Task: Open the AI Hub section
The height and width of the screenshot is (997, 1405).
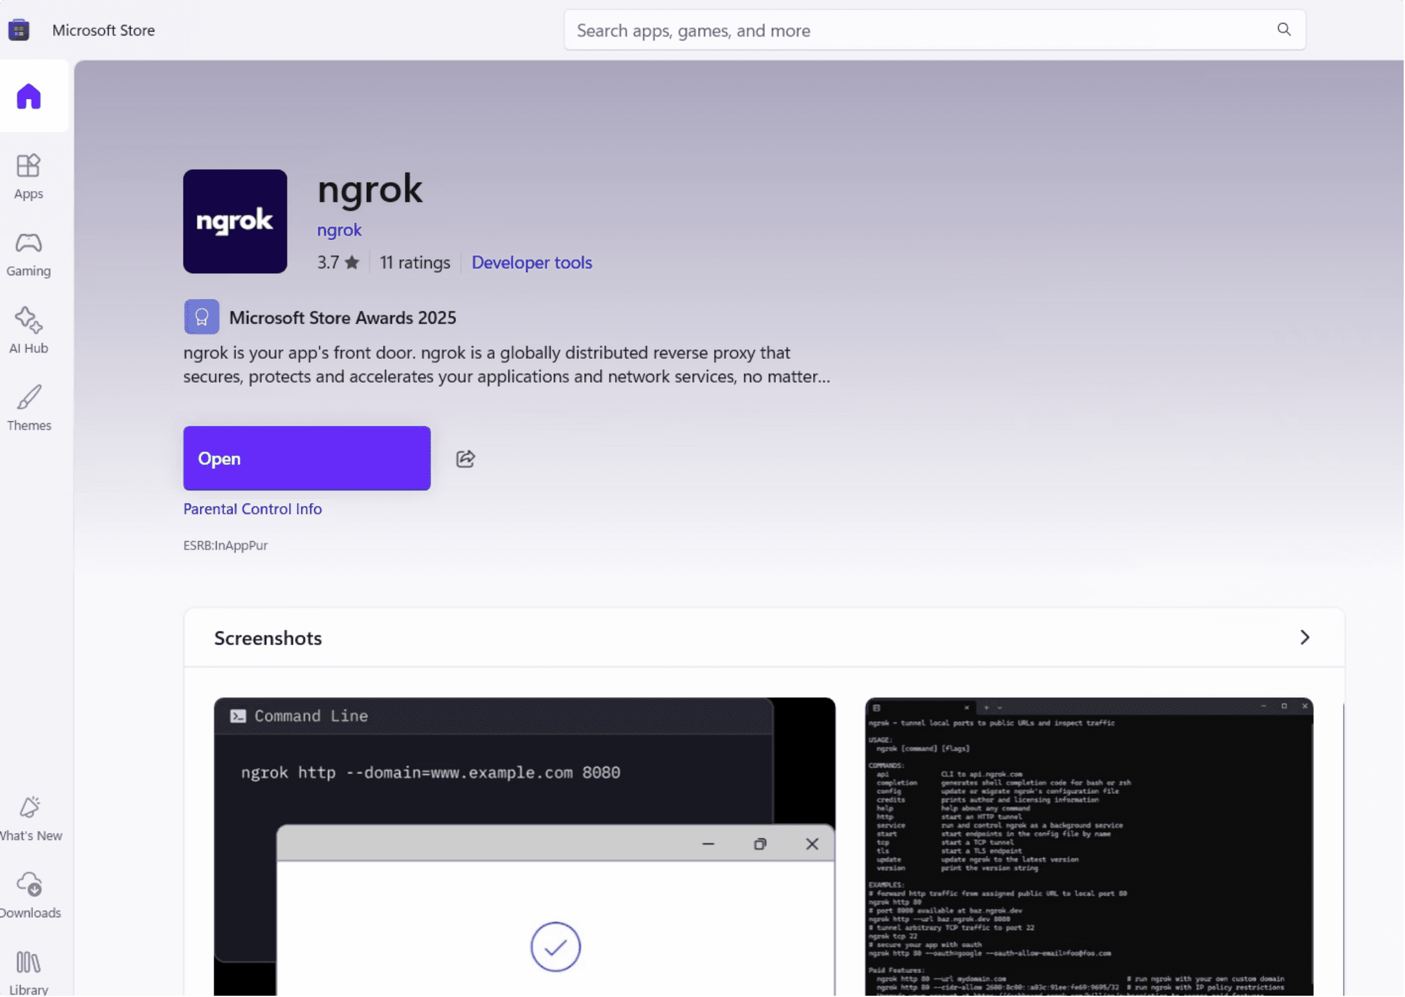Action: click(29, 331)
